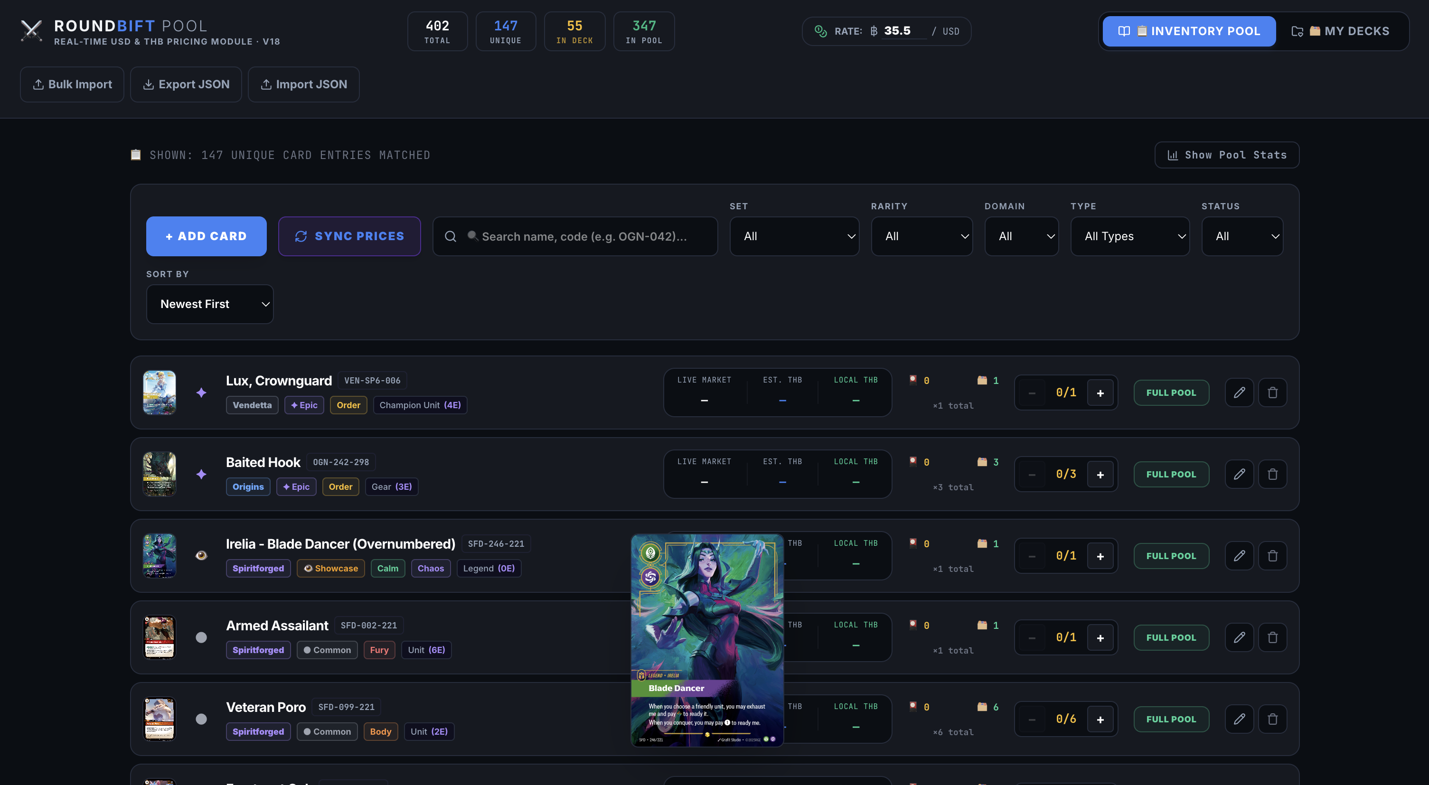This screenshot has width=1429, height=785.
Task: Open the Baited Hook card thumbnail
Action: (159, 474)
